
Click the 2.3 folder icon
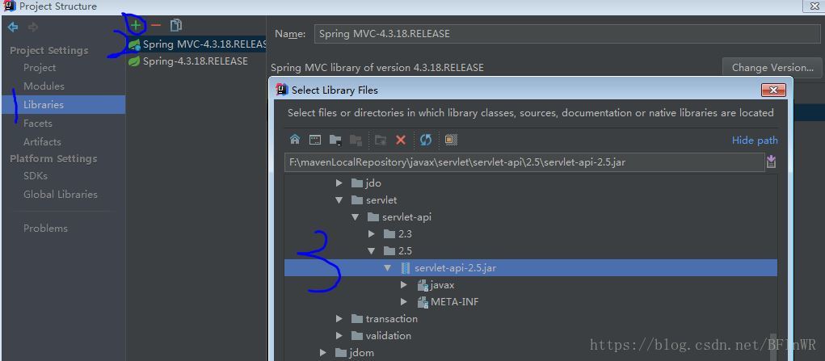[389, 233]
